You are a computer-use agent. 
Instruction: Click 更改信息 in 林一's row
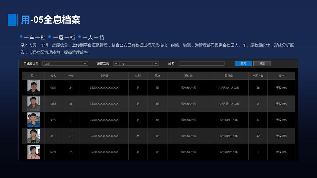pyautogui.click(x=281, y=136)
